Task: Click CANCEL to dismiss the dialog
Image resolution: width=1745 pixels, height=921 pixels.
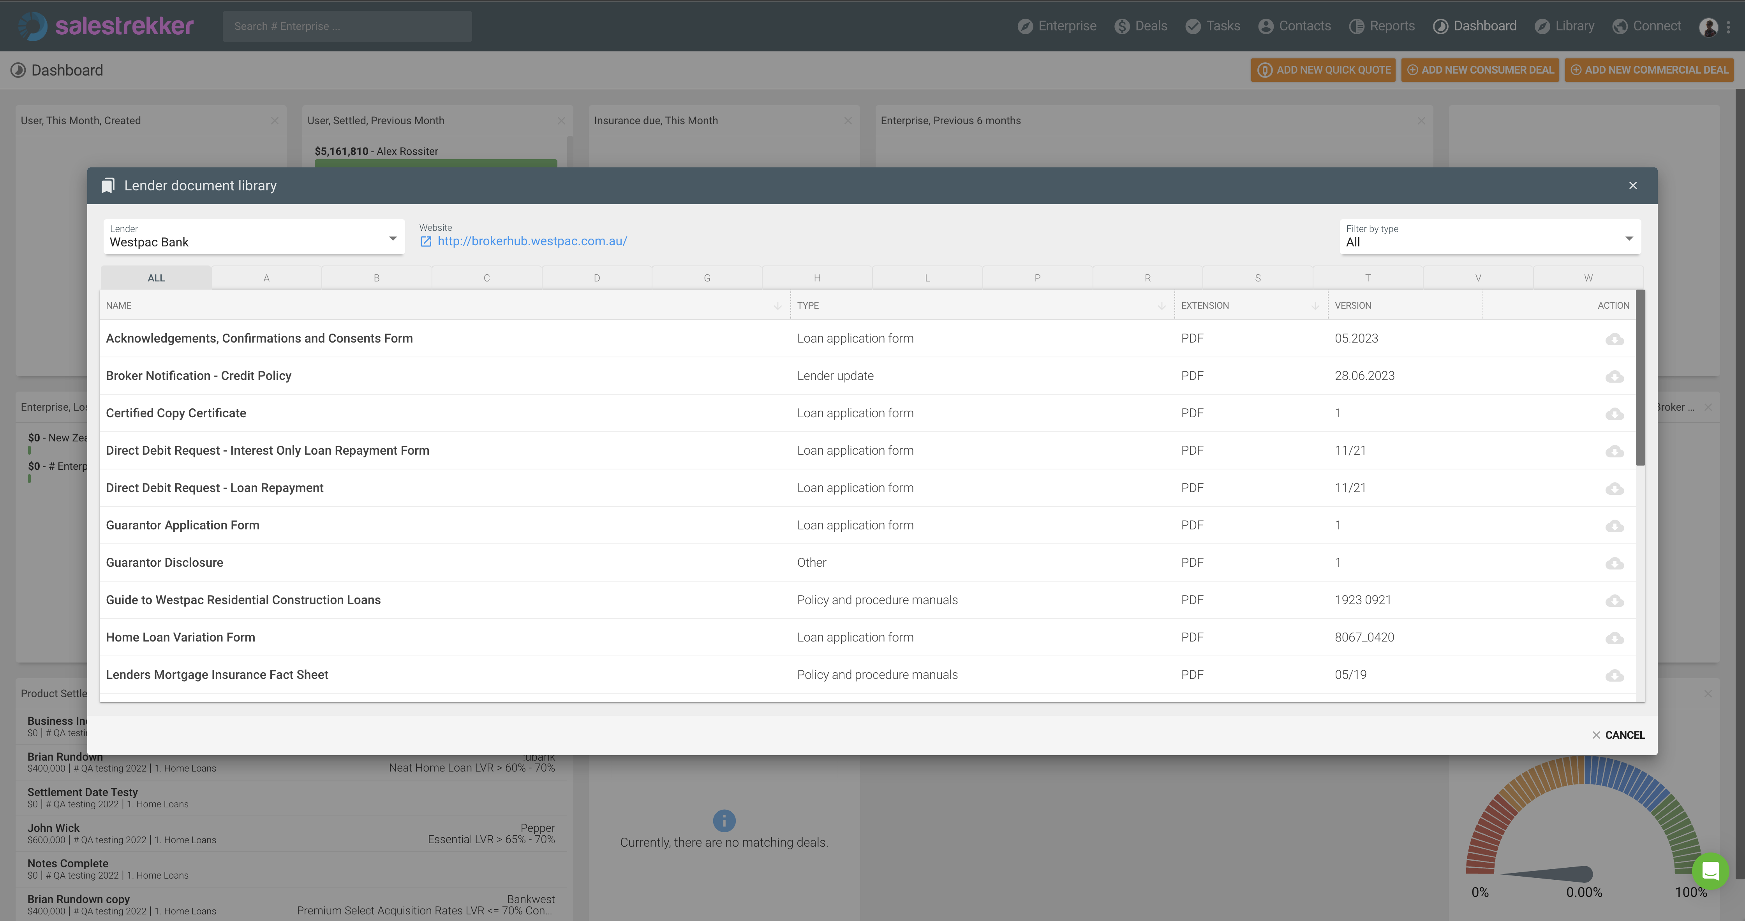Action: tap(1619, 735)
